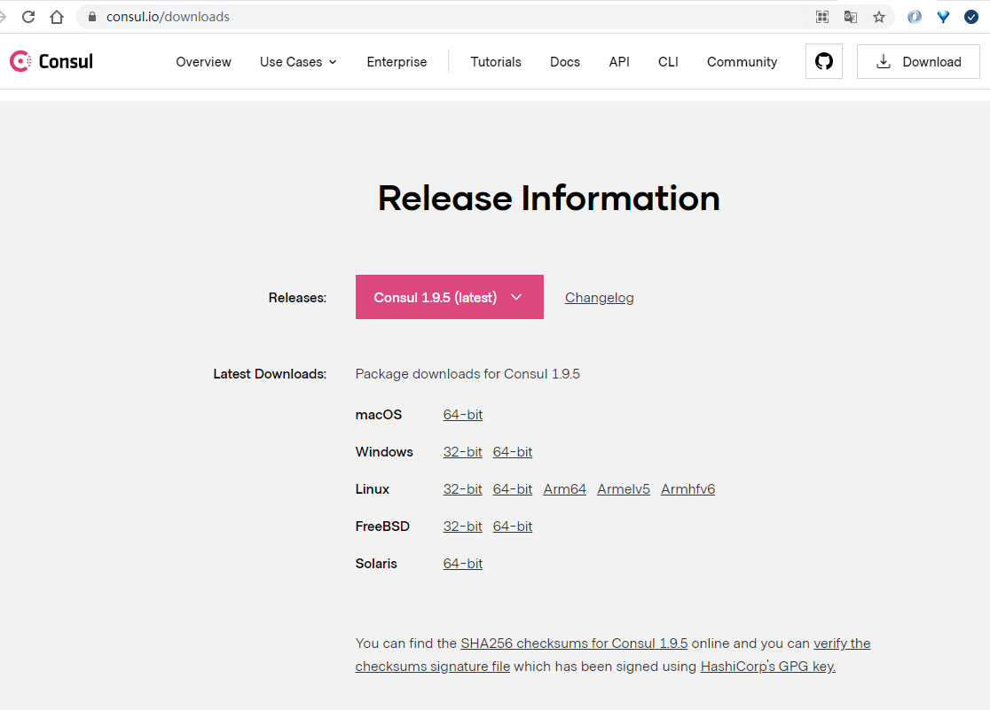The width and height of the screenshot is (990, 710).
Task: Navigate to the API section
Action: click(619, 62)
